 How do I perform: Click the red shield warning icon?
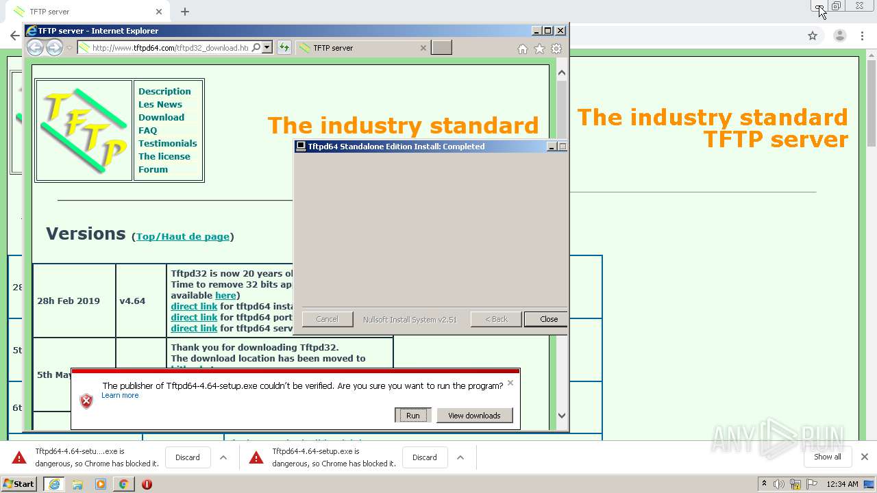point(86,401)
